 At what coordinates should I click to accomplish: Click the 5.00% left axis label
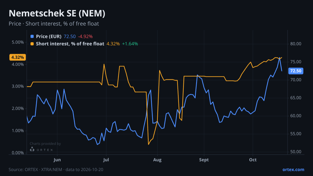(x=18, y=42)
